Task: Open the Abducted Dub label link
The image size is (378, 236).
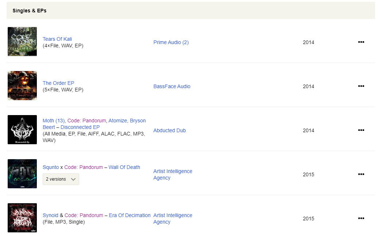Action: pos(169,130)
